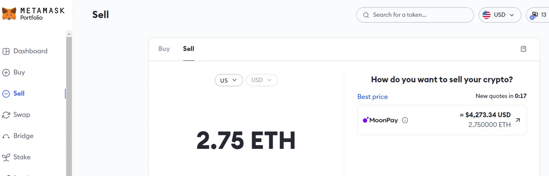This screenshot has height=176, width=549.
Task: Expand the US region dropdown
Action: (x=229, y=80)
